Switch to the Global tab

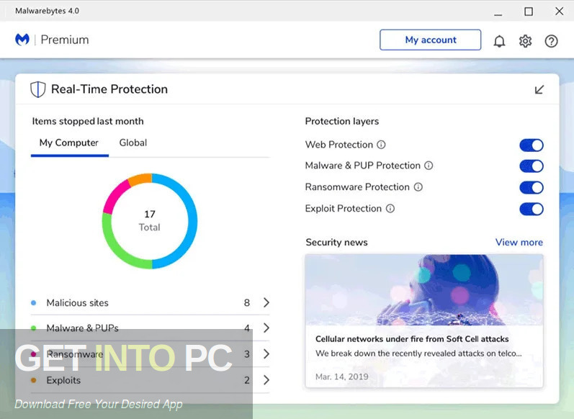pyautogui.click(x=133, y=143)
